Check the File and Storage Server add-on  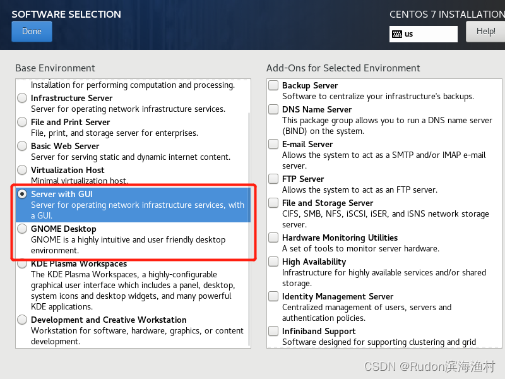coord(273,203)
